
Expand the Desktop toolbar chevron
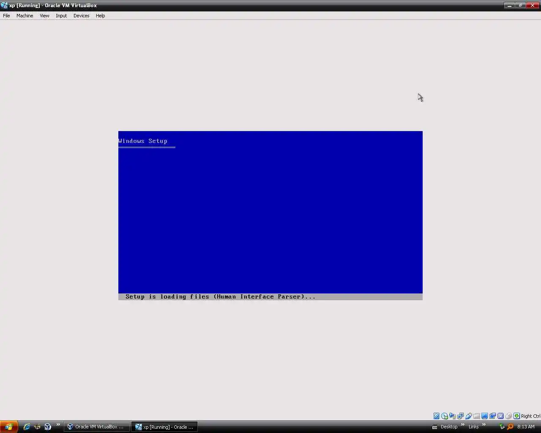click(x=463, y=425)
